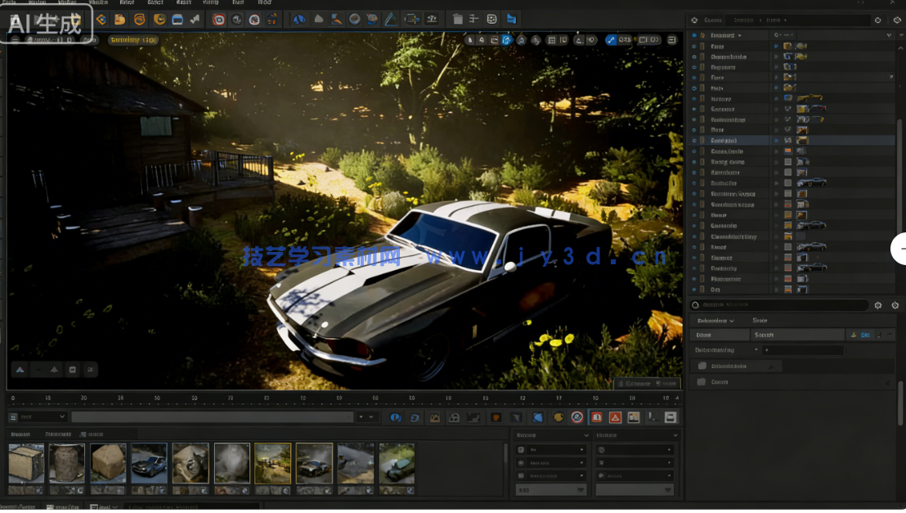Open the first menu in the menu bar

point(8,2)
